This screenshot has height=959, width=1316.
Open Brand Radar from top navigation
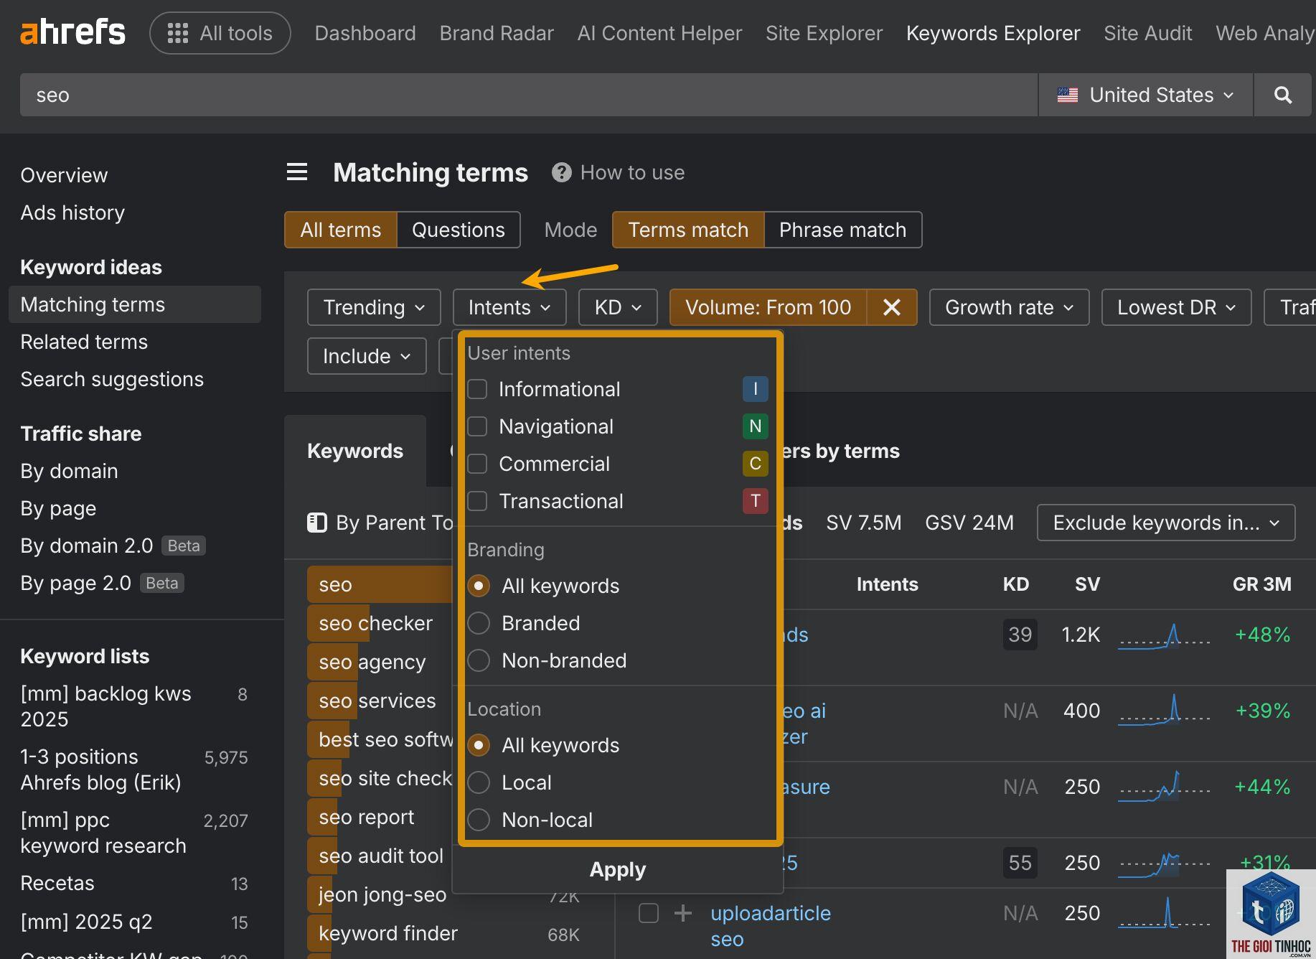(497, 33)
